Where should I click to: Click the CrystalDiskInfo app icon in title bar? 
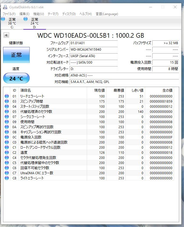[5, 7]
